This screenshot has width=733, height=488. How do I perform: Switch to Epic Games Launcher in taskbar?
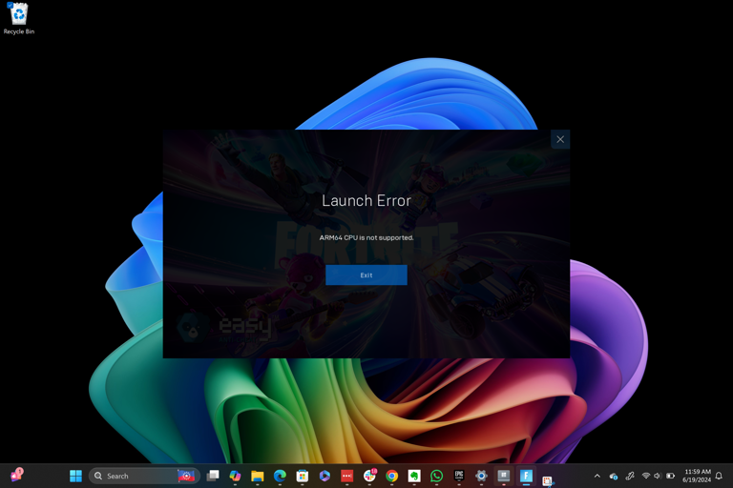pyautogui.click(x=459, y=476)
